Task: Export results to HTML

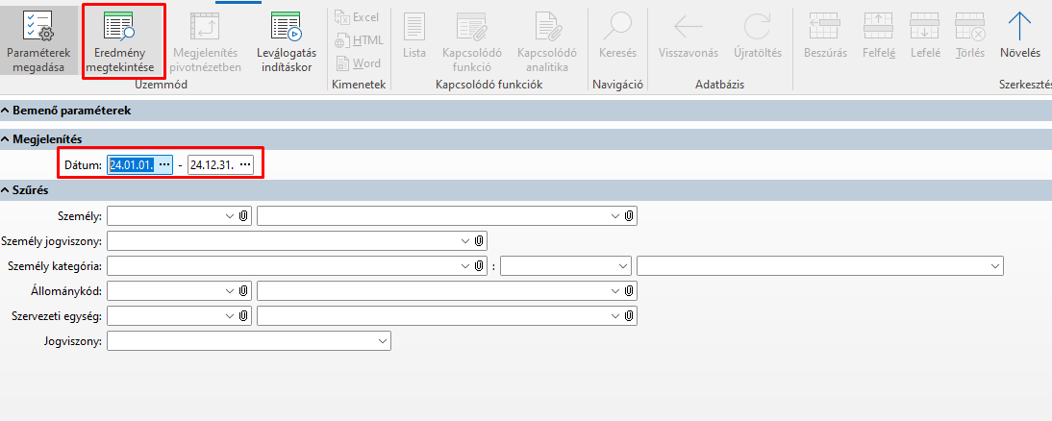Action: click(357, 40)
